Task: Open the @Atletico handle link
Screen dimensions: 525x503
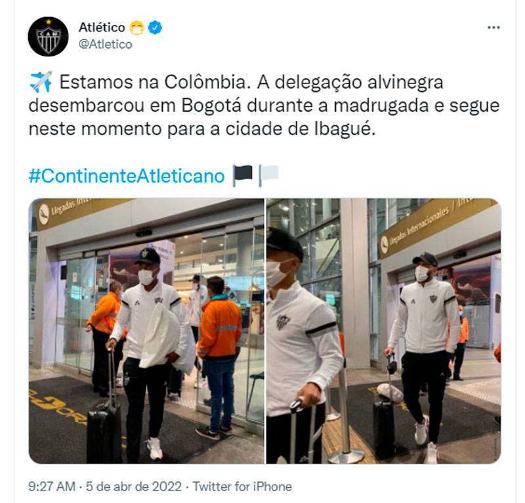Action: tap(106, 44)
